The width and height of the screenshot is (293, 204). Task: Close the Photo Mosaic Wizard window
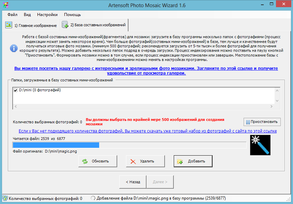pyautogui.click(x=284, y=4)
